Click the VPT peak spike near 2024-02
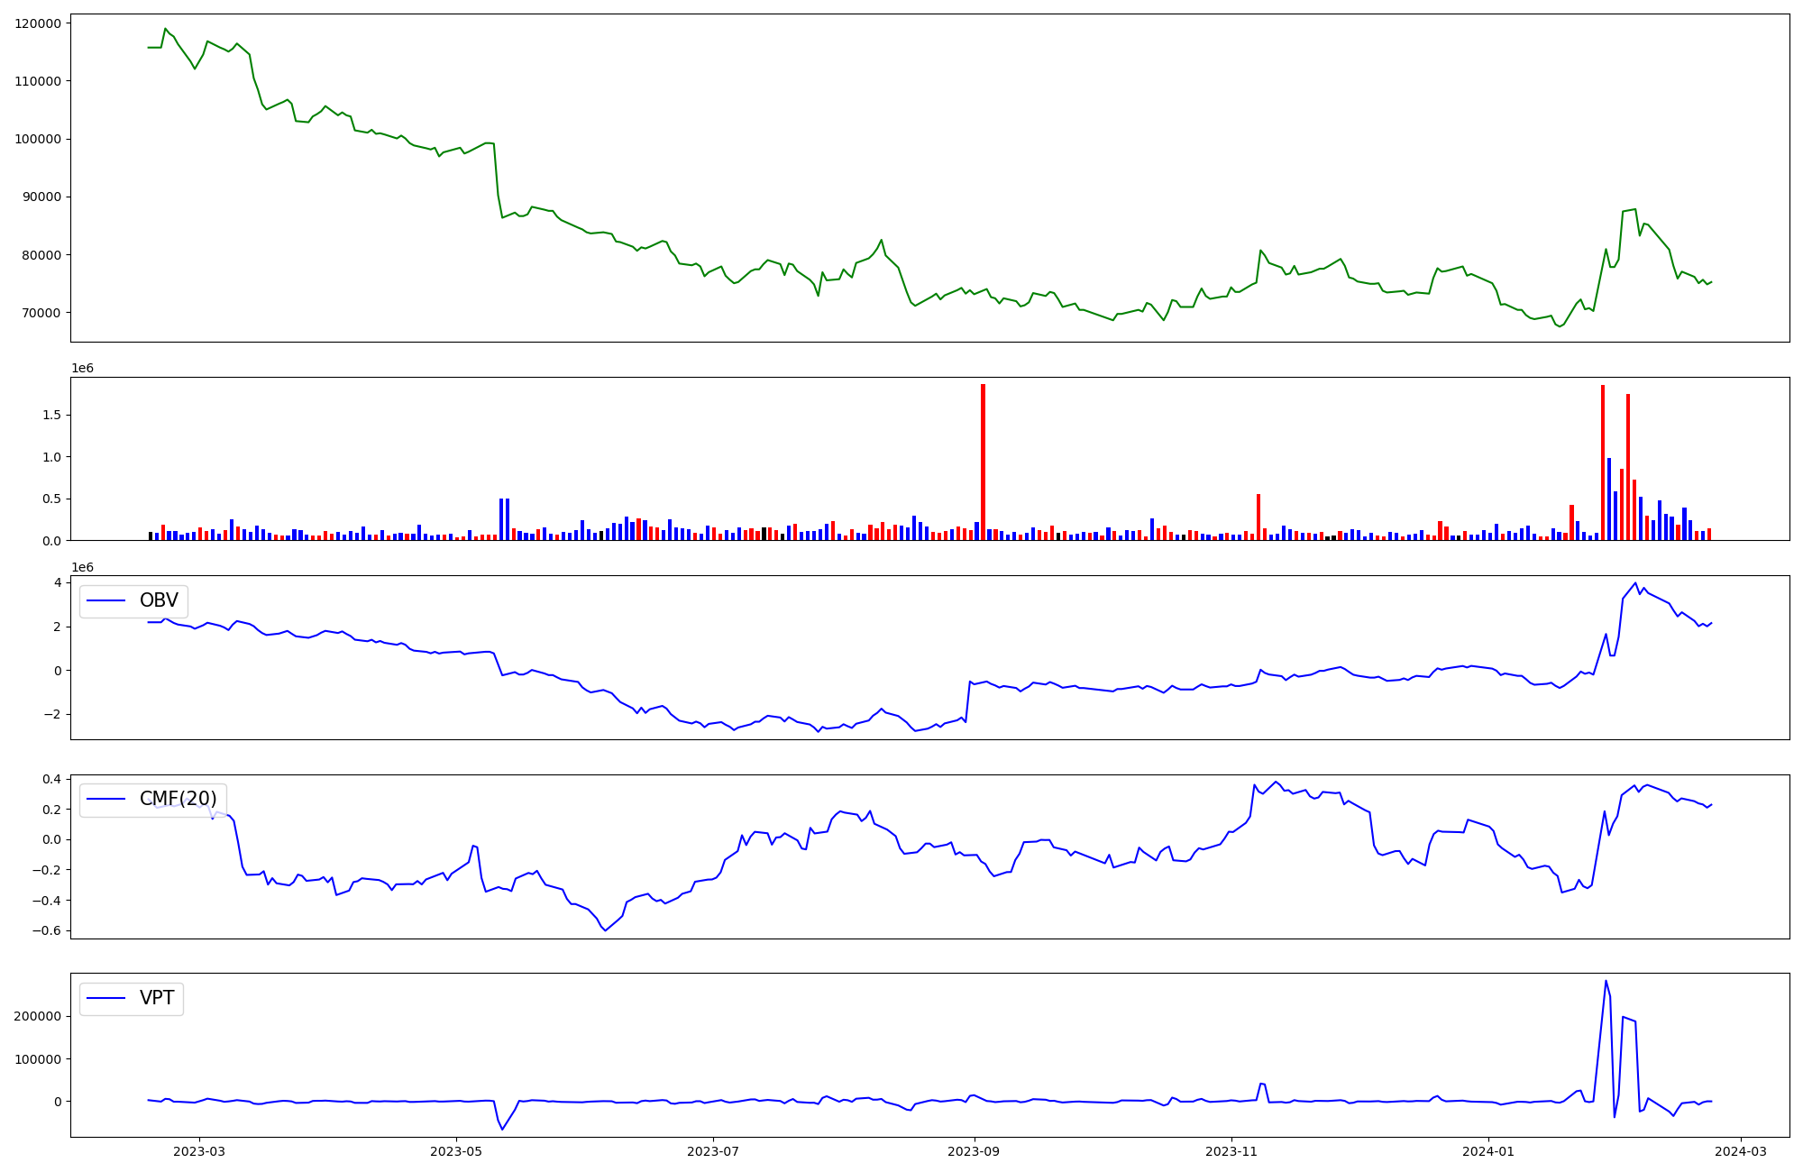Viewport: 1803px width, 1172px height. pos(1606,982)
